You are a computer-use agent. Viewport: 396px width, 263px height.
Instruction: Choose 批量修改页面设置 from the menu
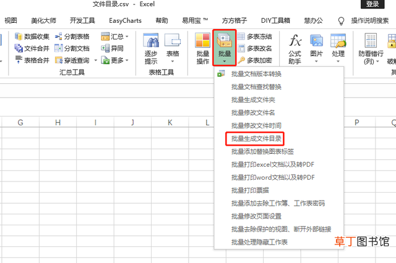279,216
